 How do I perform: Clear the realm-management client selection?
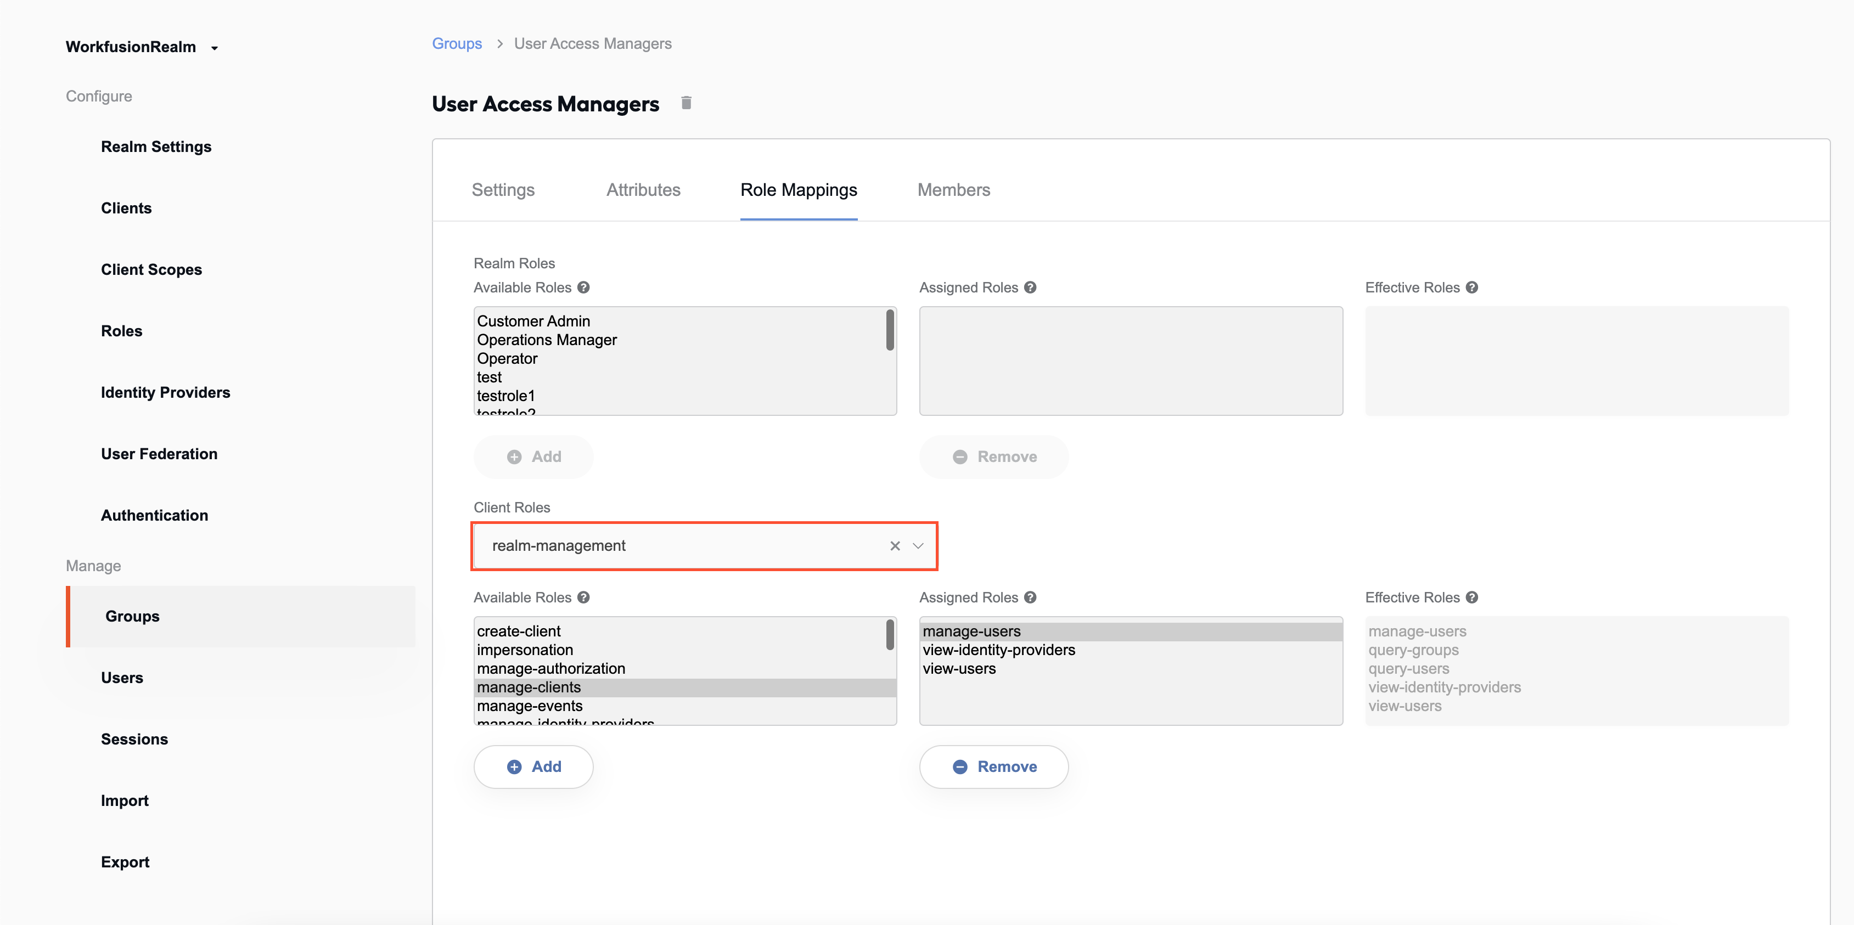click(x=895, y=546)
